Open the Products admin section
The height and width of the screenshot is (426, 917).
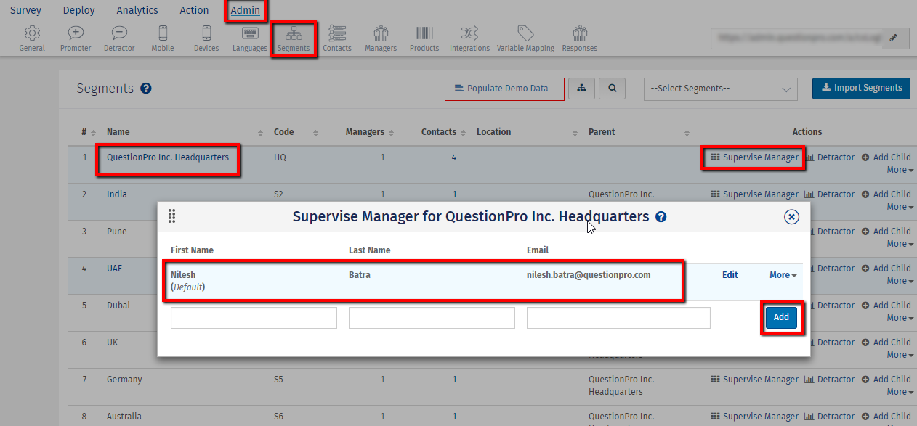point(424,38)
